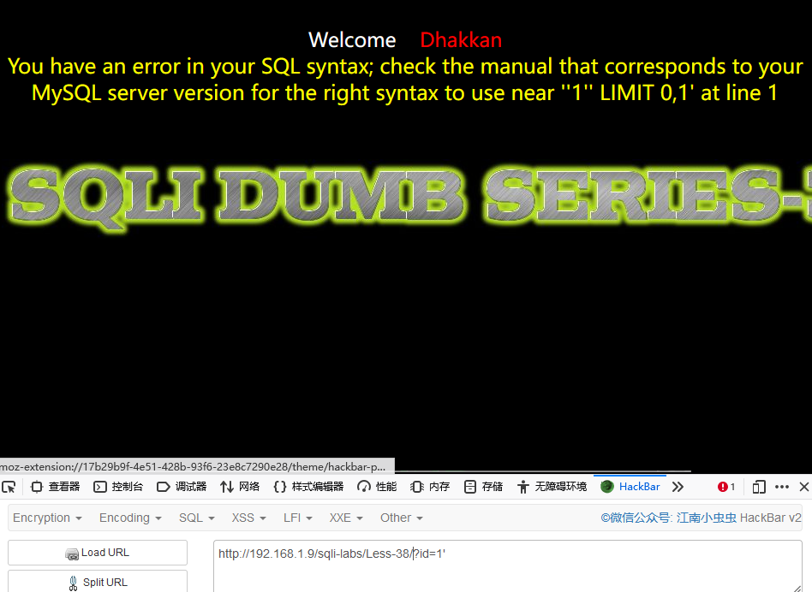812x592 pixels.
Task: Open the Debugger (调试器) panel
Action: tap(182, 487)
